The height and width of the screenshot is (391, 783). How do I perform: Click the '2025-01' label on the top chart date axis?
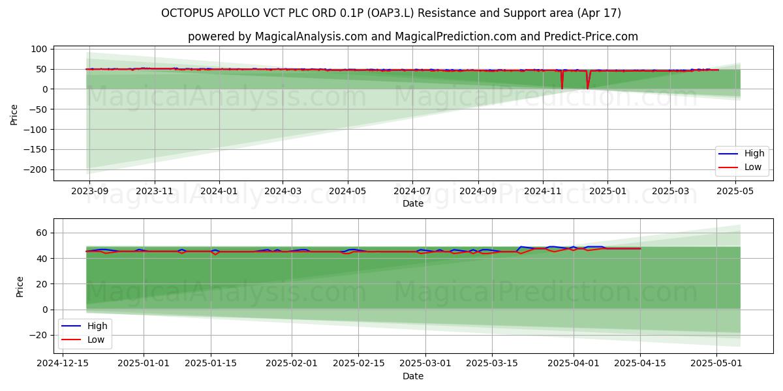(x=607, y=192)
